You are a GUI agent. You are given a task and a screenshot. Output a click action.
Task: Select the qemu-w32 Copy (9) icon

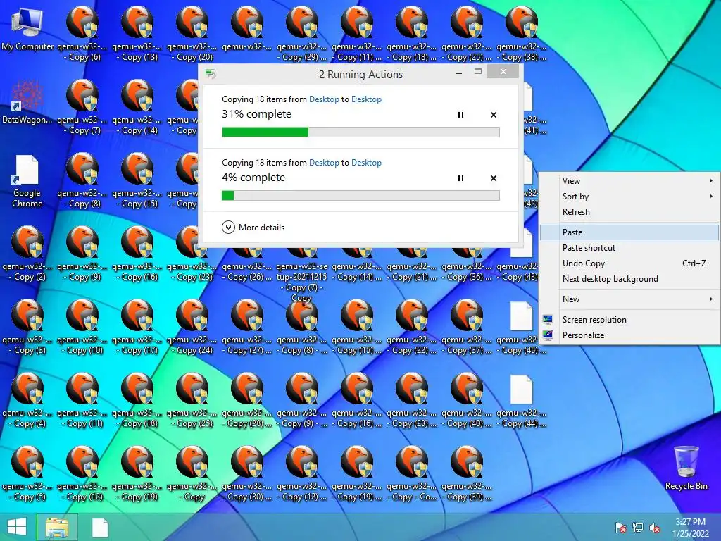point(82,254)
